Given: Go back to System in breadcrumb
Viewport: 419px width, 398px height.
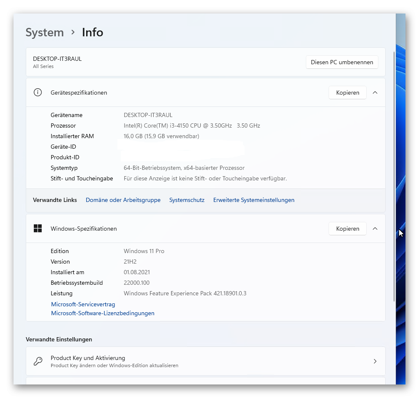Looking at the screenshot, I should coord(45,33).
